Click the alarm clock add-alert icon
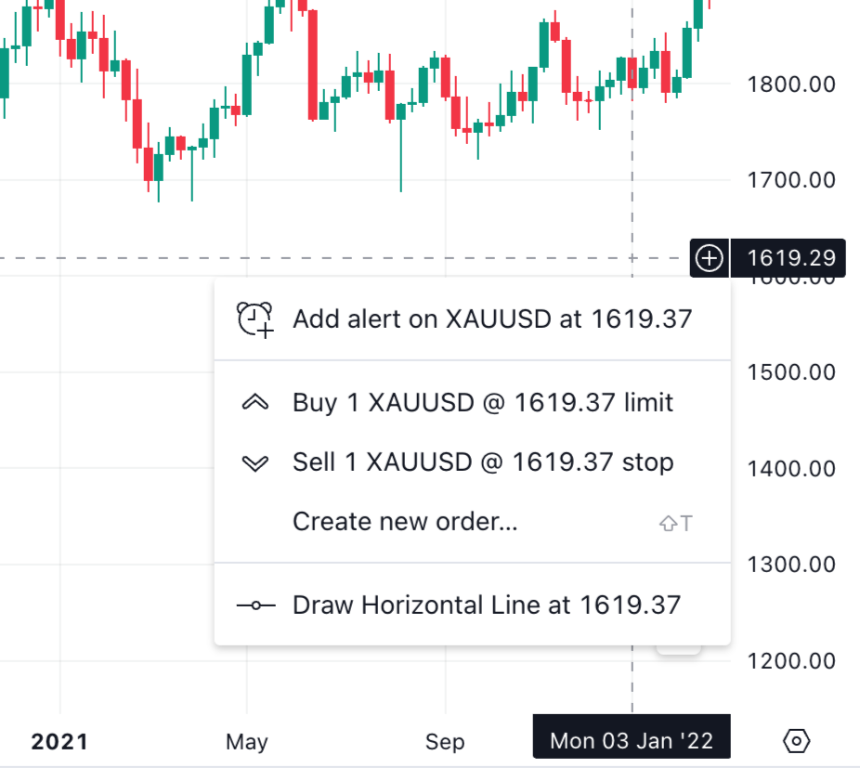 [x=254, y=319]
